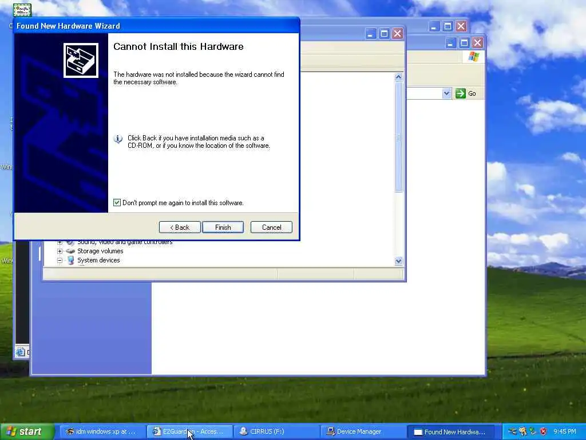Click the Go button in Explorer
This screenshot has height=440, width=586.
pos(466,93)
